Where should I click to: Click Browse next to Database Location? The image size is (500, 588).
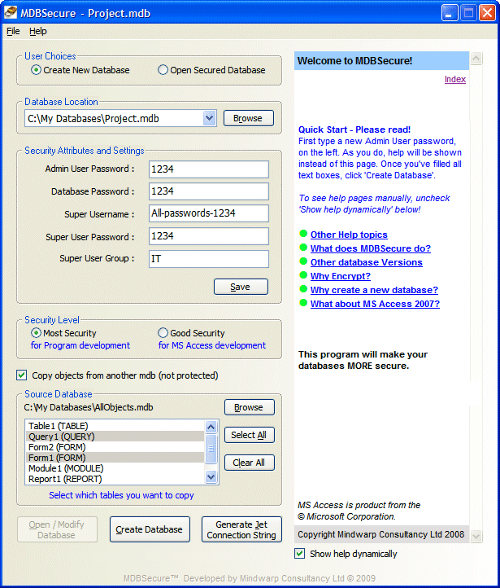click(249, 118)
